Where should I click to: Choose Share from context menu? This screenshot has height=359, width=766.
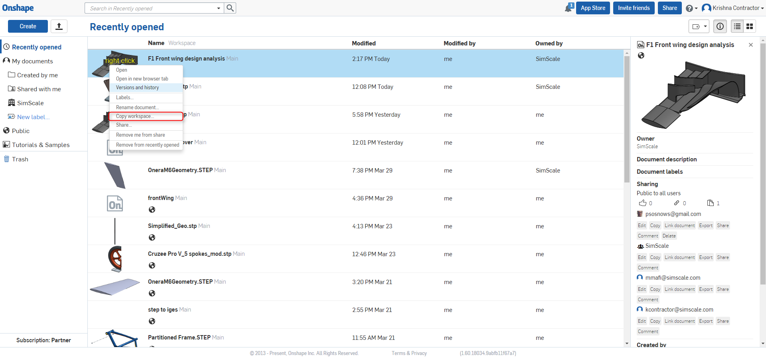point(146,125)
